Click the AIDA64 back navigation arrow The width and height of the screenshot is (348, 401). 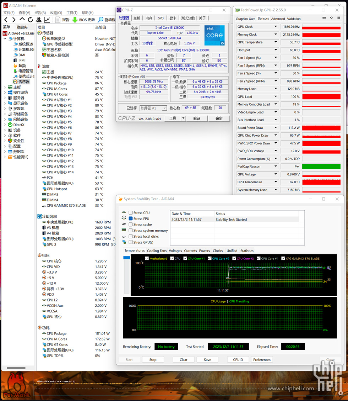point(6,20)
